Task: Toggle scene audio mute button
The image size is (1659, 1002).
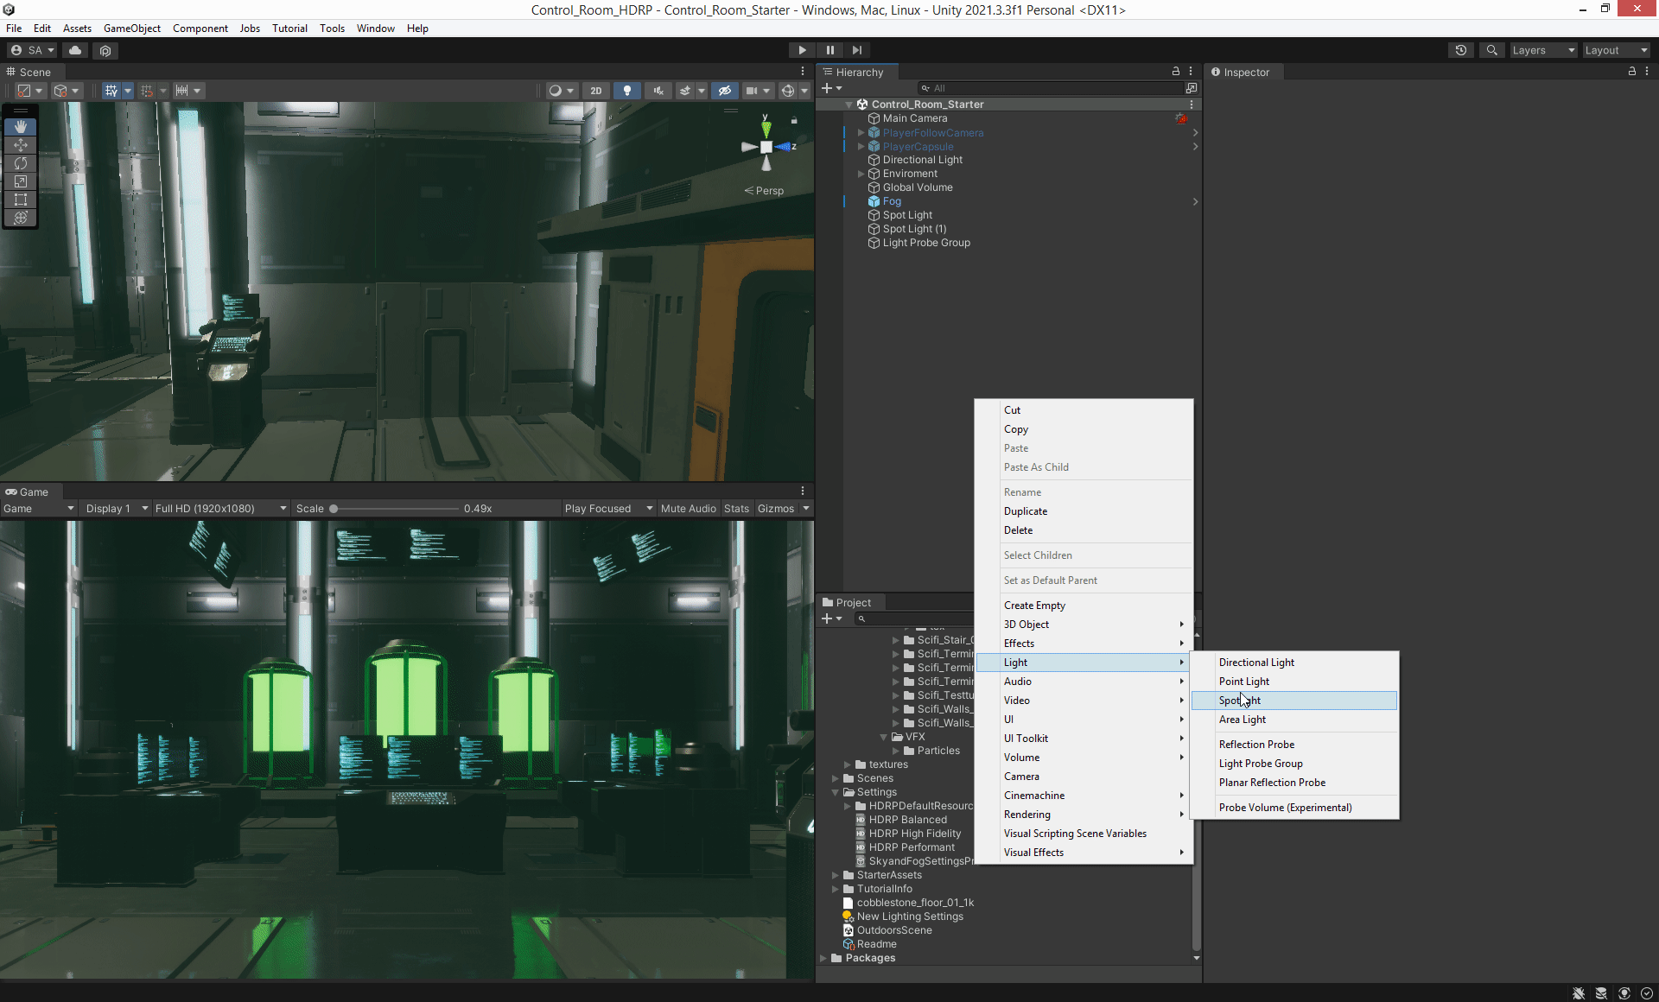Action: tap(658, 91)
